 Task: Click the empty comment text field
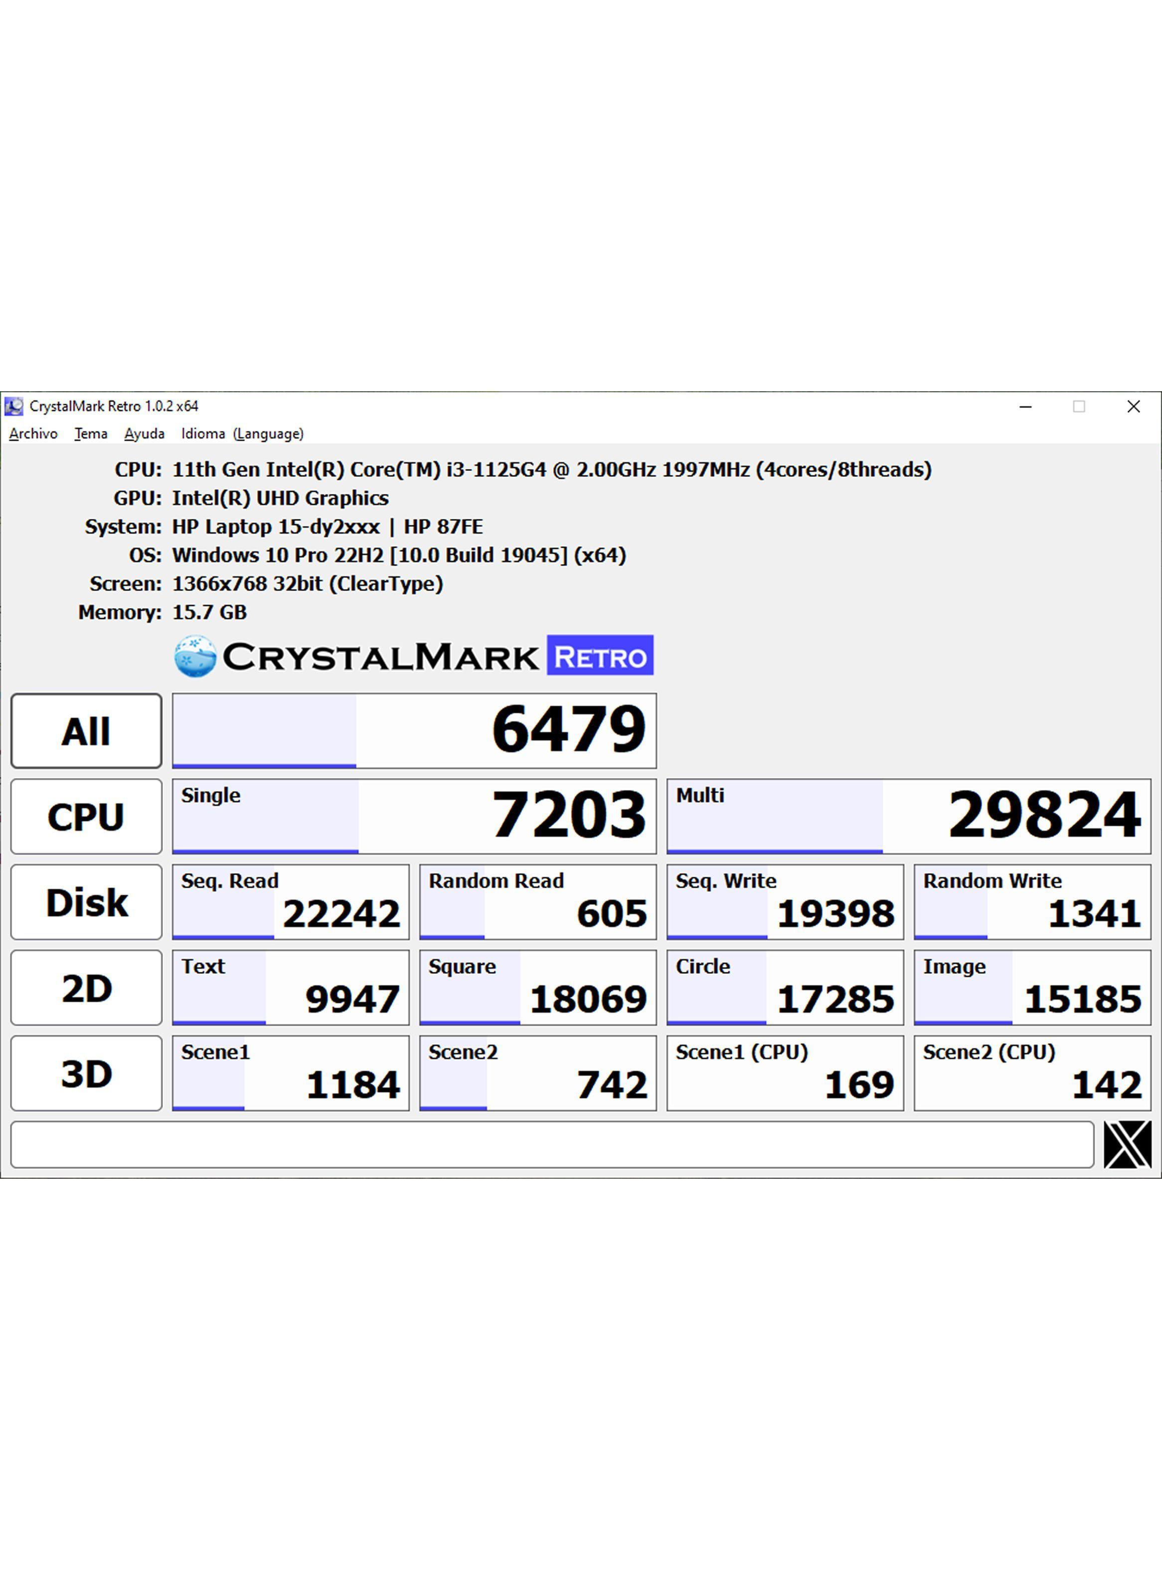[x=551, y=1145]
